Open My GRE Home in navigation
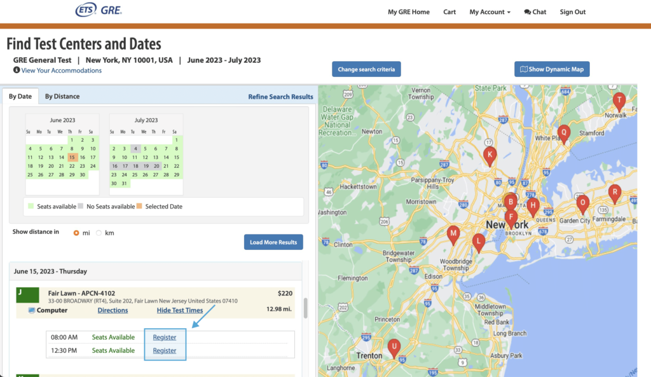The image size is (651, 377). pos(409,12)
